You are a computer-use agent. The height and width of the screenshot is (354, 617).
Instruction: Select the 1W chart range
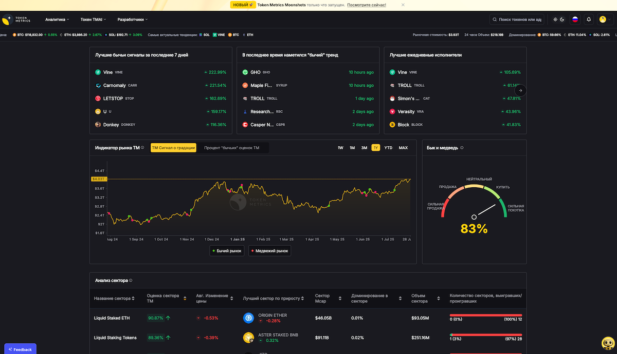point(340,148)
